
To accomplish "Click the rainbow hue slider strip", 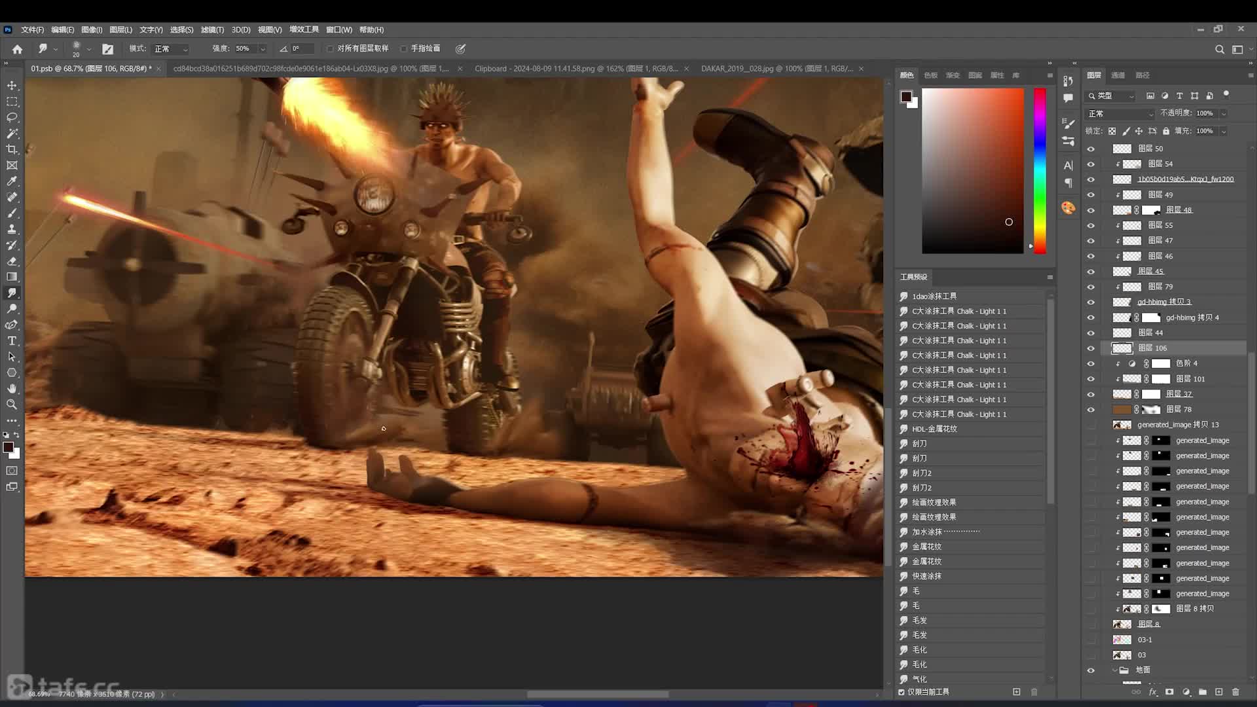I will tap(1040, 171).
